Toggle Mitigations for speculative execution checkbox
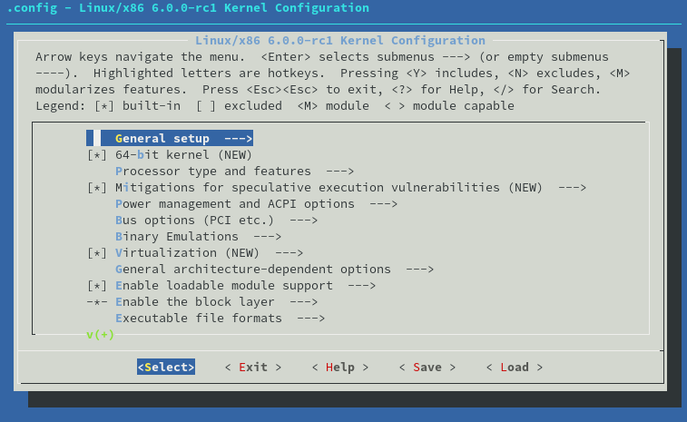Image resolution: width=687 pixels, height=422 pixels. [x=97, y=188]
